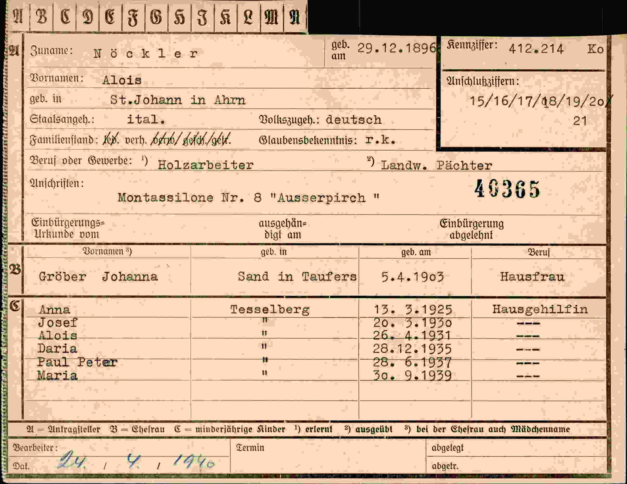Click Paul Peter's birth date 28. 6.1937
Image resolution: width=627 pixels, height=484 pixels.
click(x=412, y=362)
